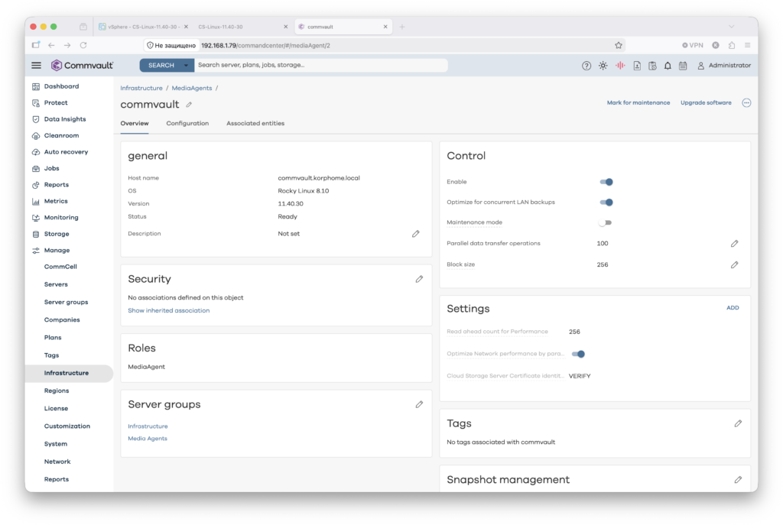Collapse the Manage section in sidebar
Viewport: 783px width, 525px height.
57,251
